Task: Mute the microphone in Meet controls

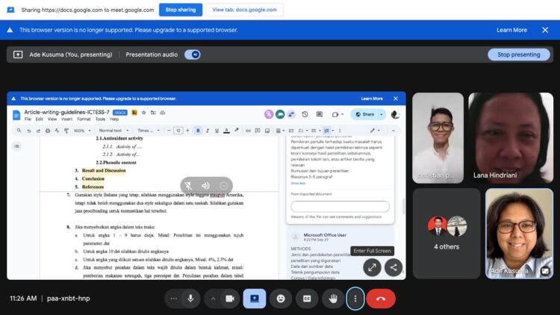Action: (190, 299)
